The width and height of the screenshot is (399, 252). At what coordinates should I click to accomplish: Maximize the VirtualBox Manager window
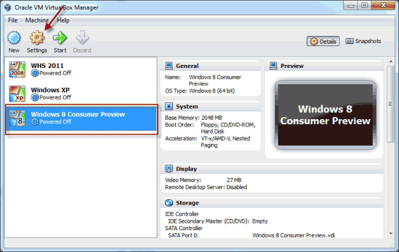click(x=364, y=6)
